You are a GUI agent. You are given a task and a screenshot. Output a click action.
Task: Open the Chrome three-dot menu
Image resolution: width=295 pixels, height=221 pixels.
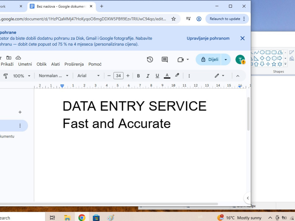(244, 19)
